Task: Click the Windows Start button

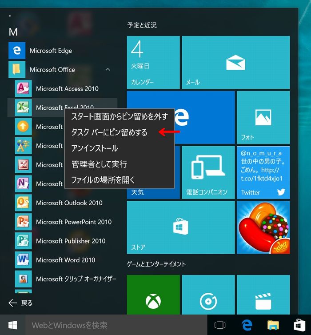Action: pyautogui.click(x=12, y=325)
